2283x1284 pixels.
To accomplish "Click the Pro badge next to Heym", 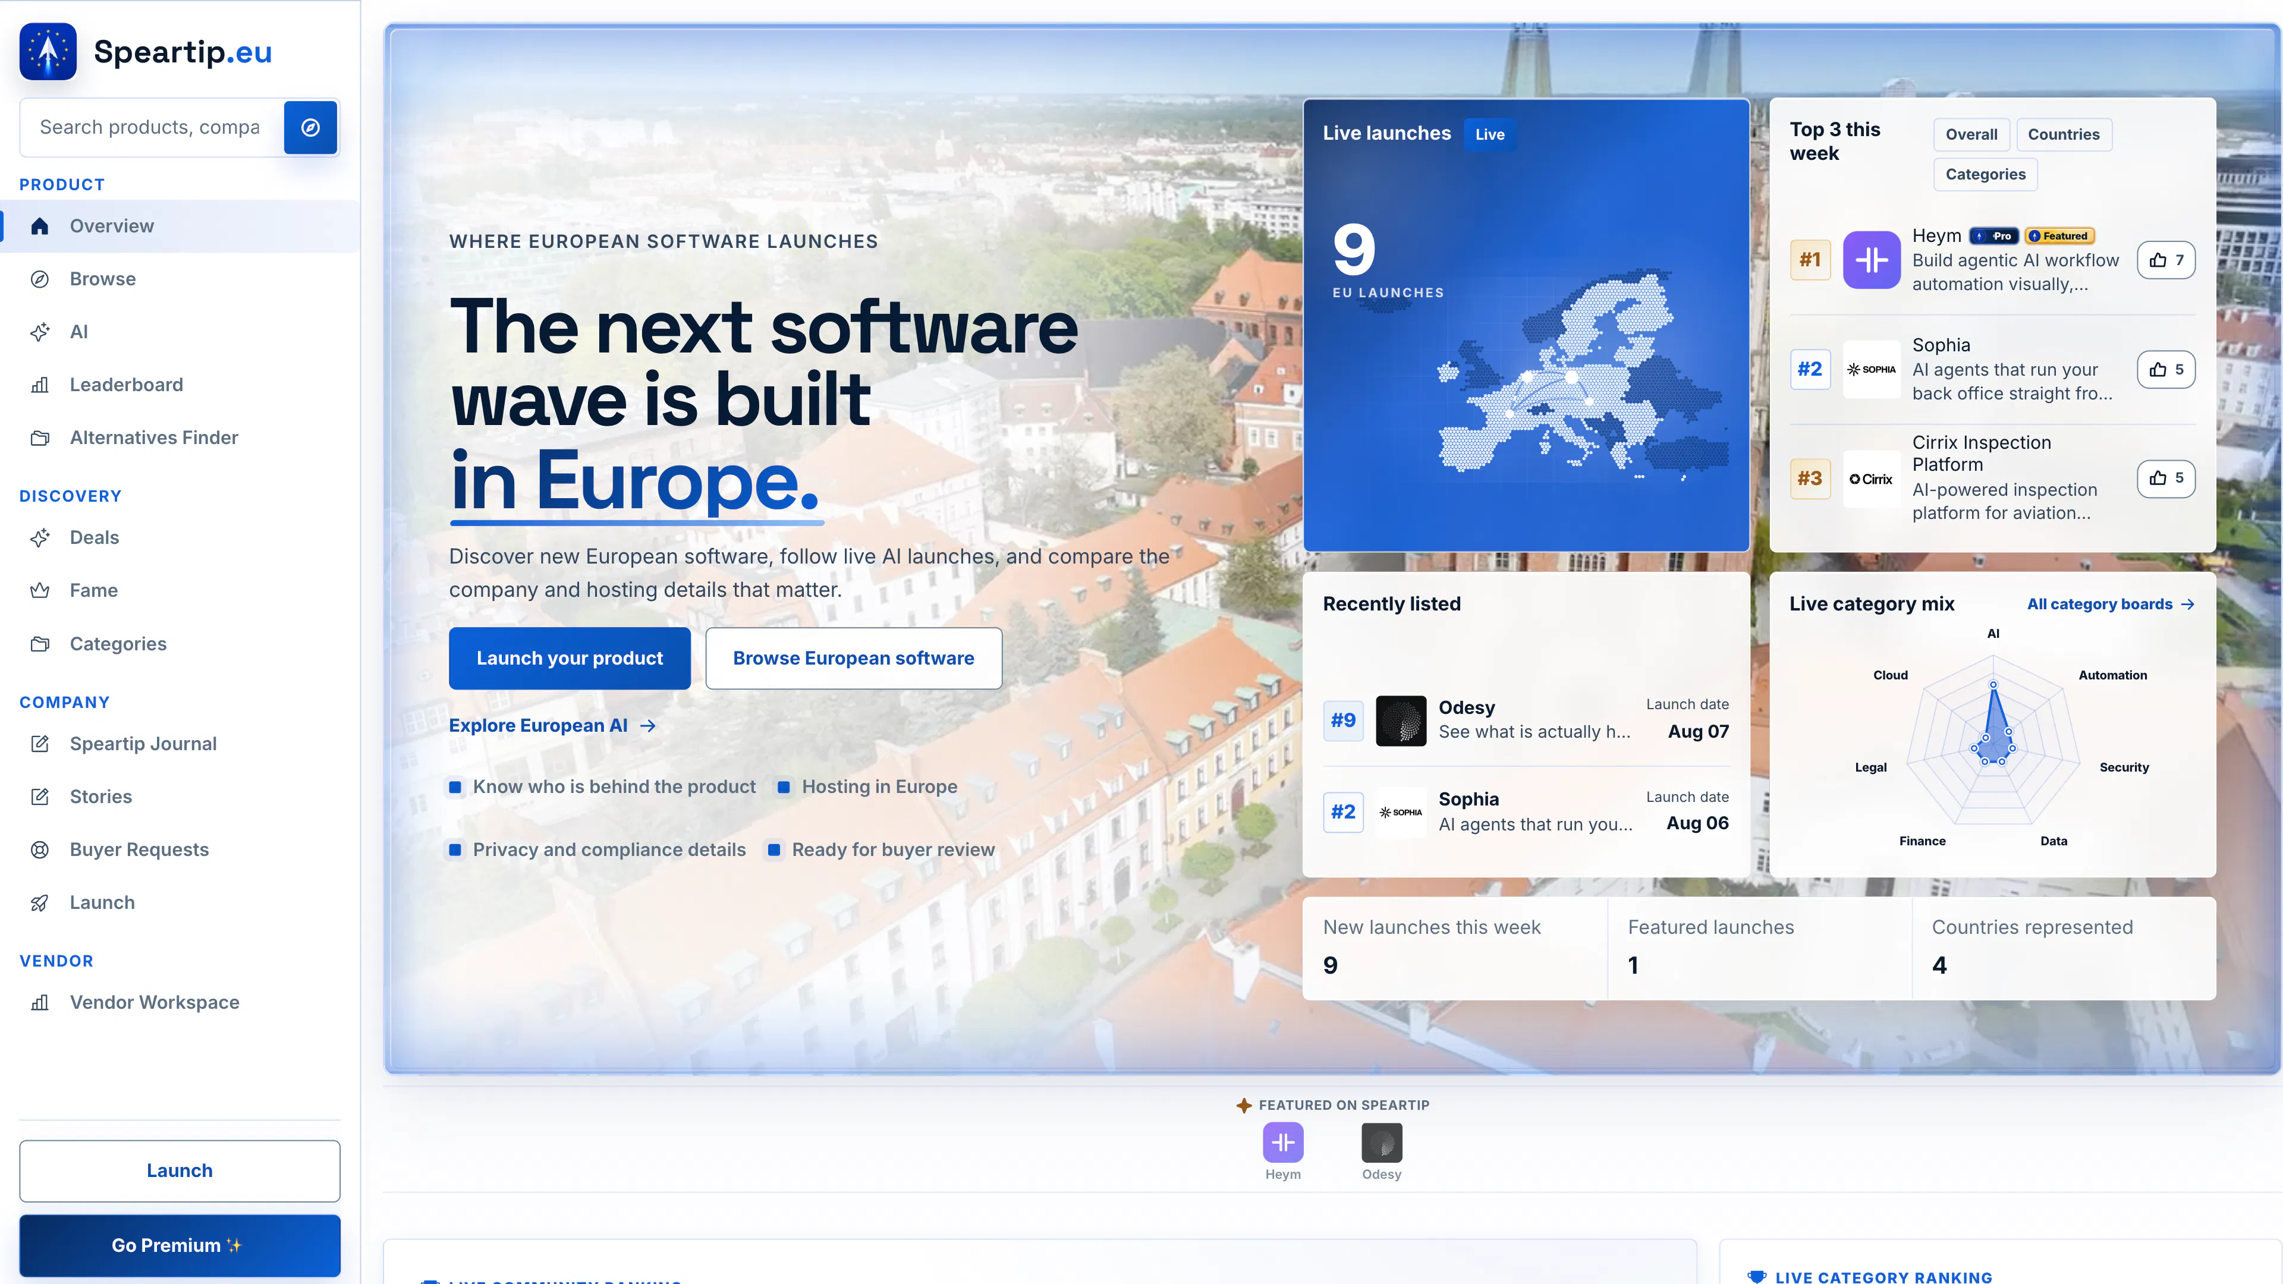I will point(1994,236).
